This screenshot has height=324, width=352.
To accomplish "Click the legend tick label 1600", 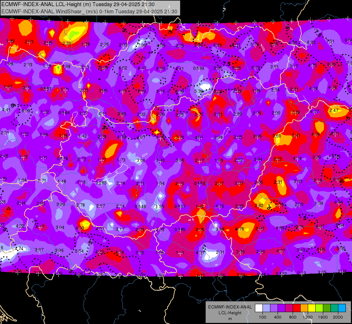I will [x=323, y=317].
